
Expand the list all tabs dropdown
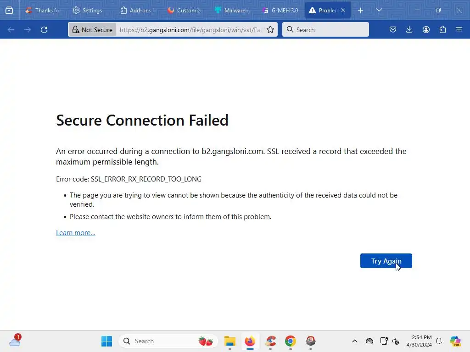point(379,10)
